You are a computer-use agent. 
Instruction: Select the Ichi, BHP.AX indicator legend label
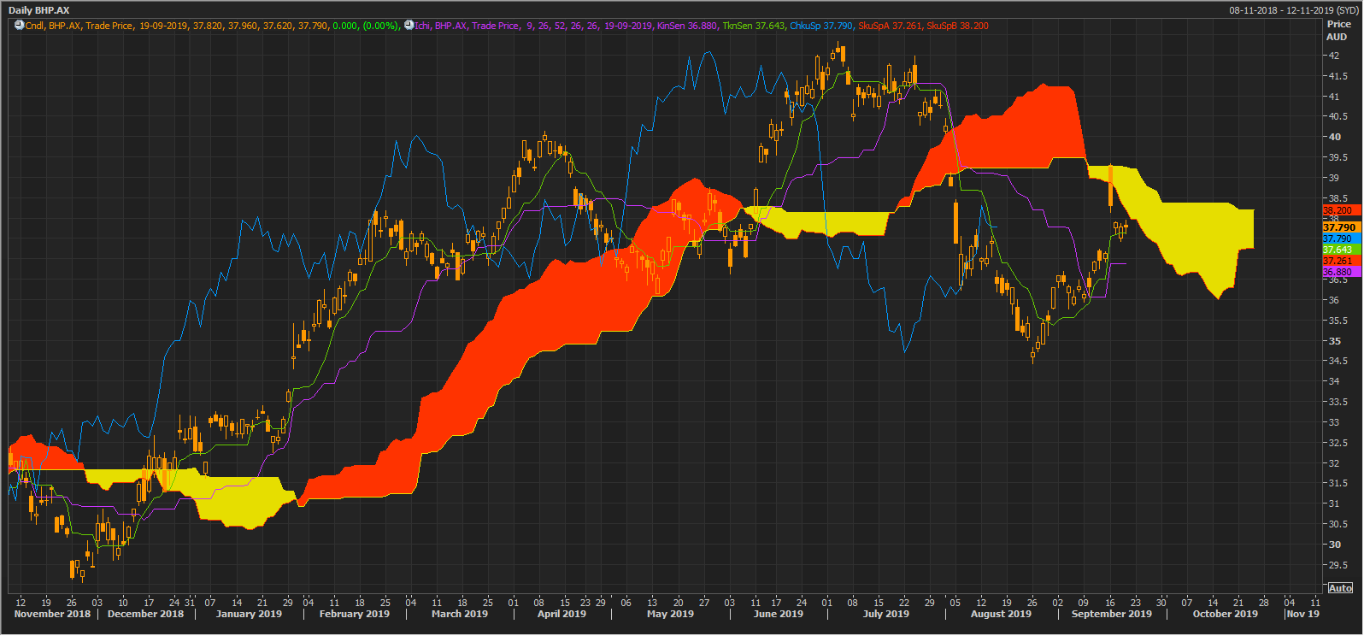[441, 26]
